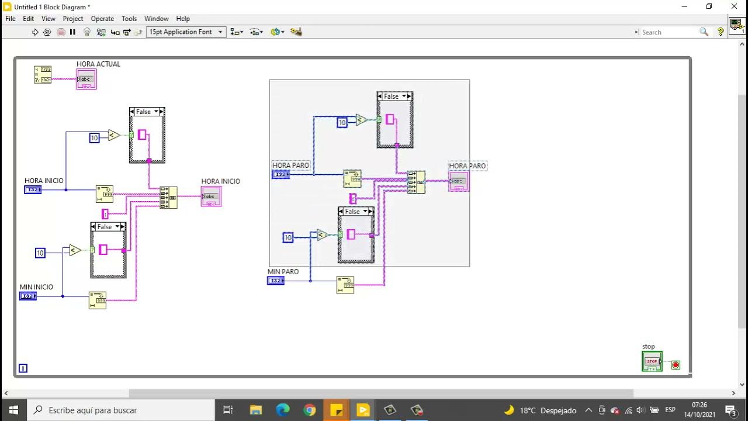
Task: Click the Run arrow toolbar icon
Action: [x=35, y=32]
